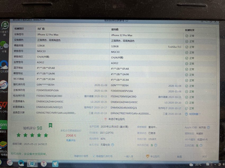
Task: Click the iOS version '18.5 (22F76)'
Action: click(107, 133)
